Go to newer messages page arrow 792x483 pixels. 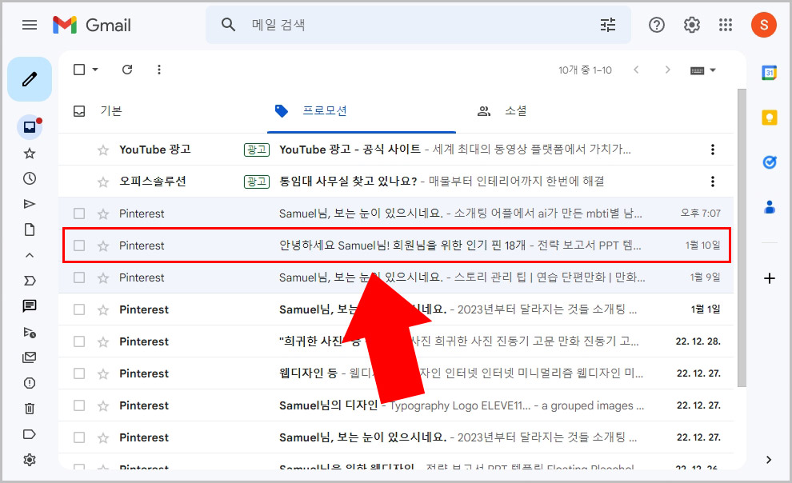pyautogui.click(x=637, y=70)
